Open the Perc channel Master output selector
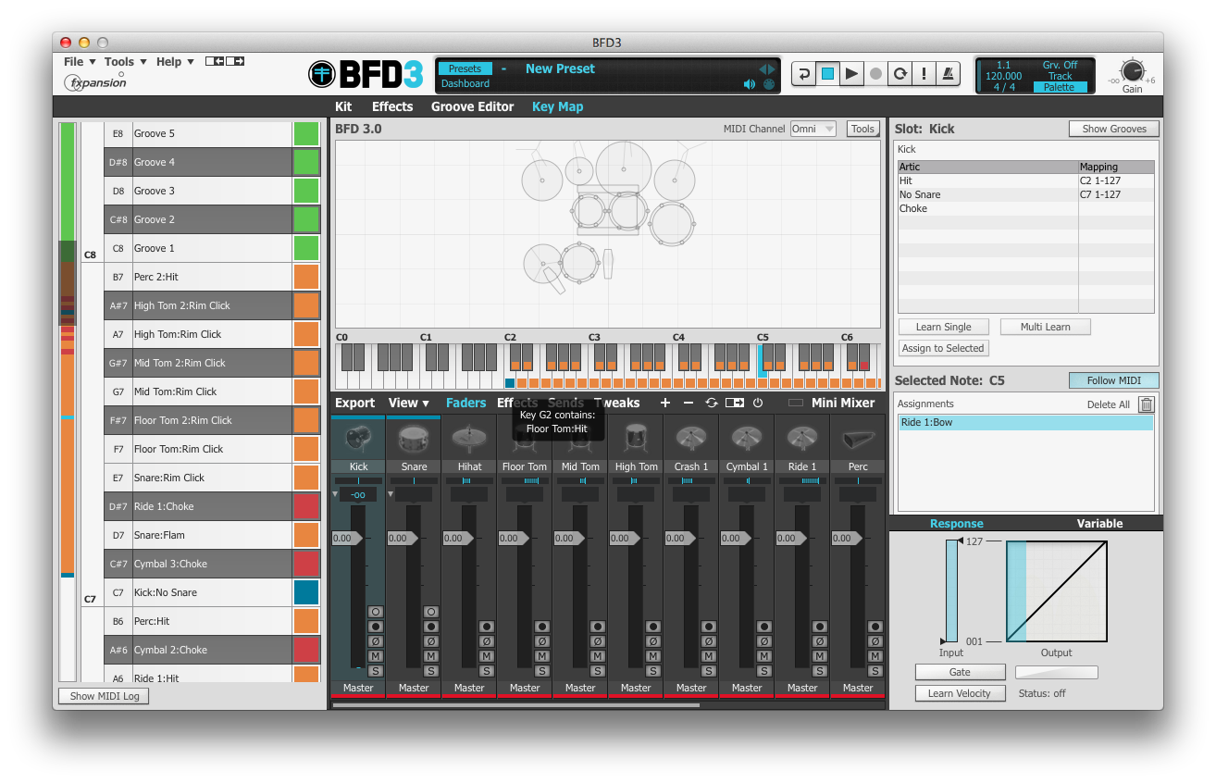Viewport: 1216px width, 783px height. click(858, 688)
